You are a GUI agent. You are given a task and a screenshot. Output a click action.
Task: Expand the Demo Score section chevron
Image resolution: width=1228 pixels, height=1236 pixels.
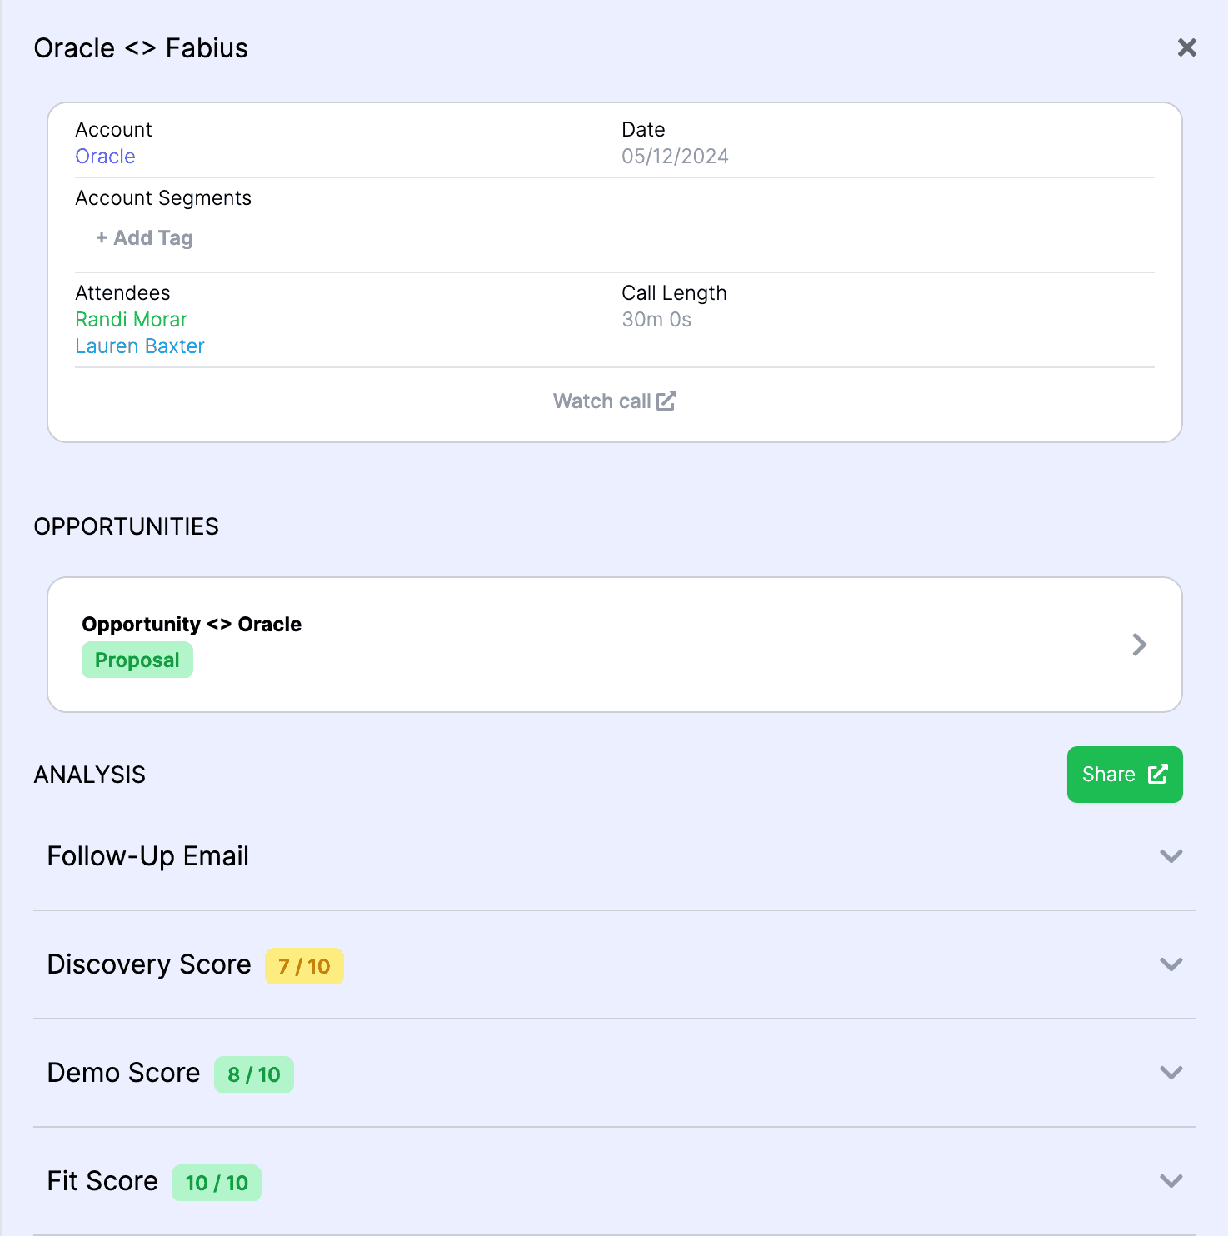(1171, 1073)
